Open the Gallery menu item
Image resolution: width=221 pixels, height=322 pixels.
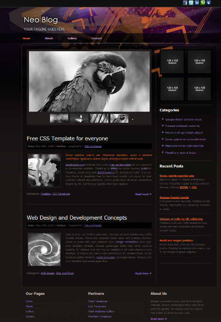(x=72, y=38)
